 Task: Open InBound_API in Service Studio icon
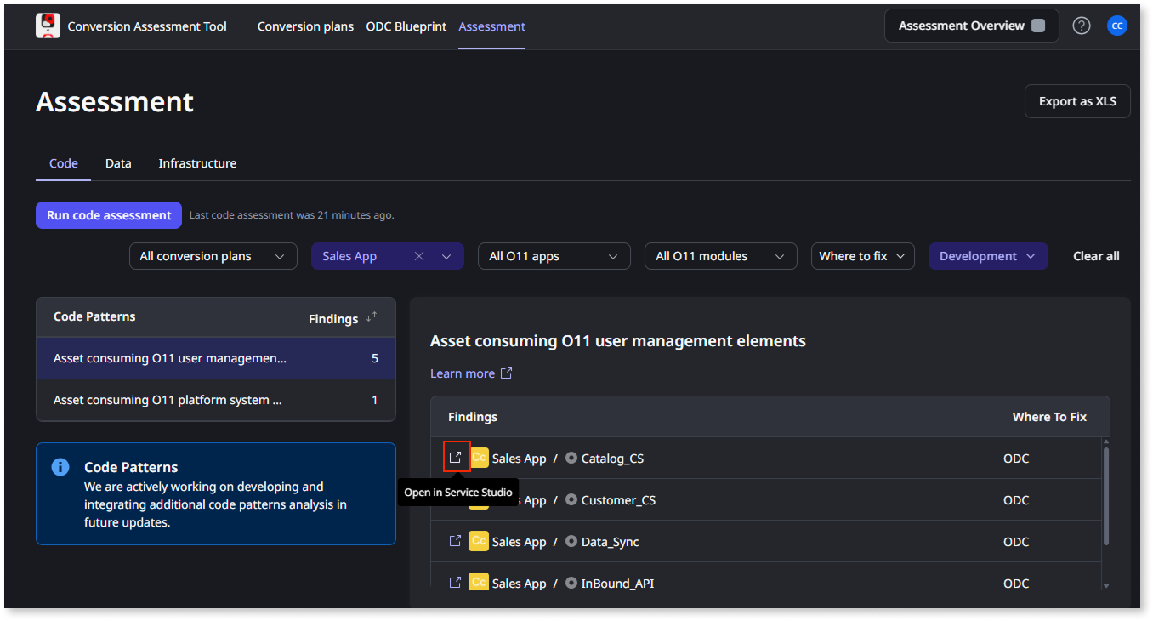tap(455, 583)
